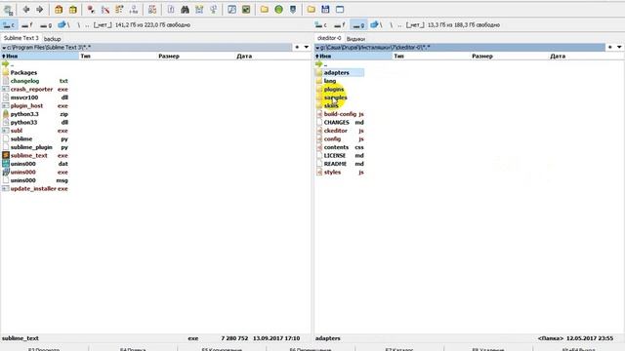Select ckeditor js file
The width and height of the screenshot is (625, 351).
click(340, 131)
